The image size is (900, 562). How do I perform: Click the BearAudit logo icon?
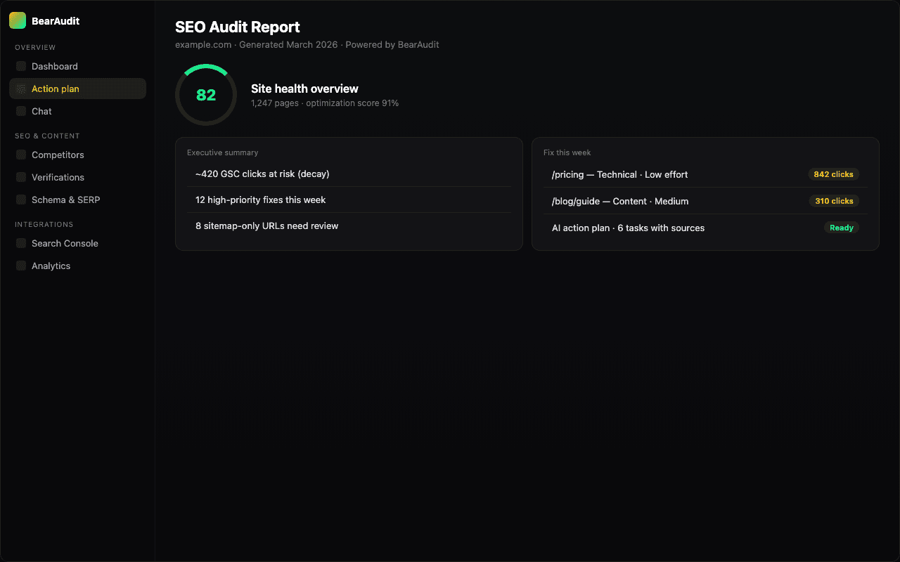pyautogui.click(x=18, y=20)
